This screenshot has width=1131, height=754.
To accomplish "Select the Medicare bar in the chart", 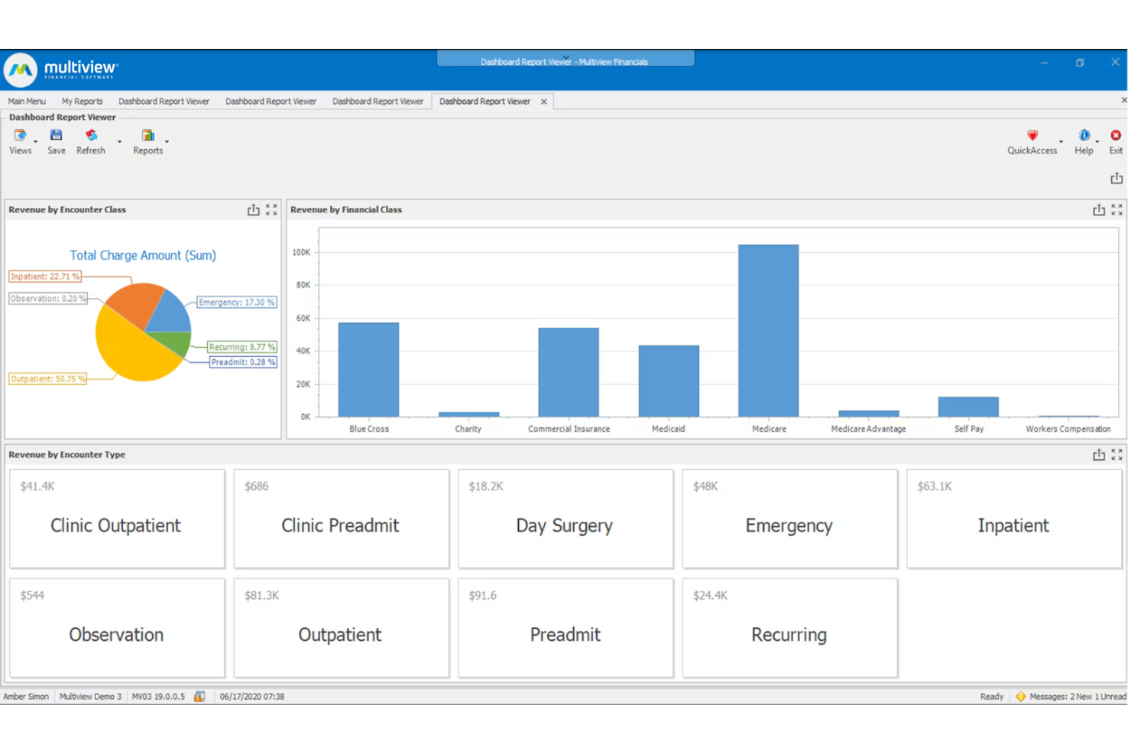I will coord(768,330).
